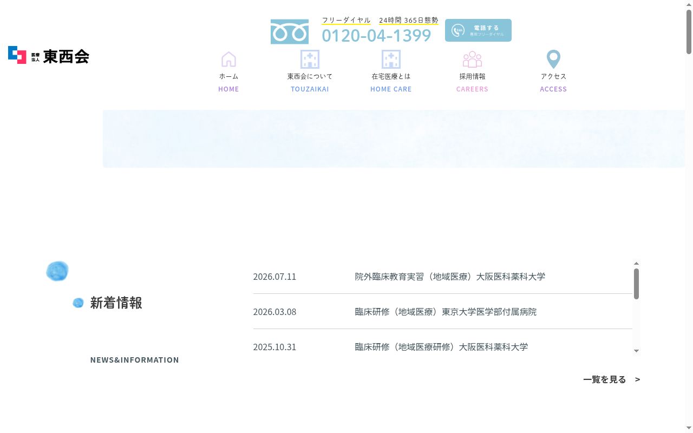Open the HOME CARE menu label
The width and height of the screenshot is (693, 433).
pyautogui.click(x=391, y=89)
